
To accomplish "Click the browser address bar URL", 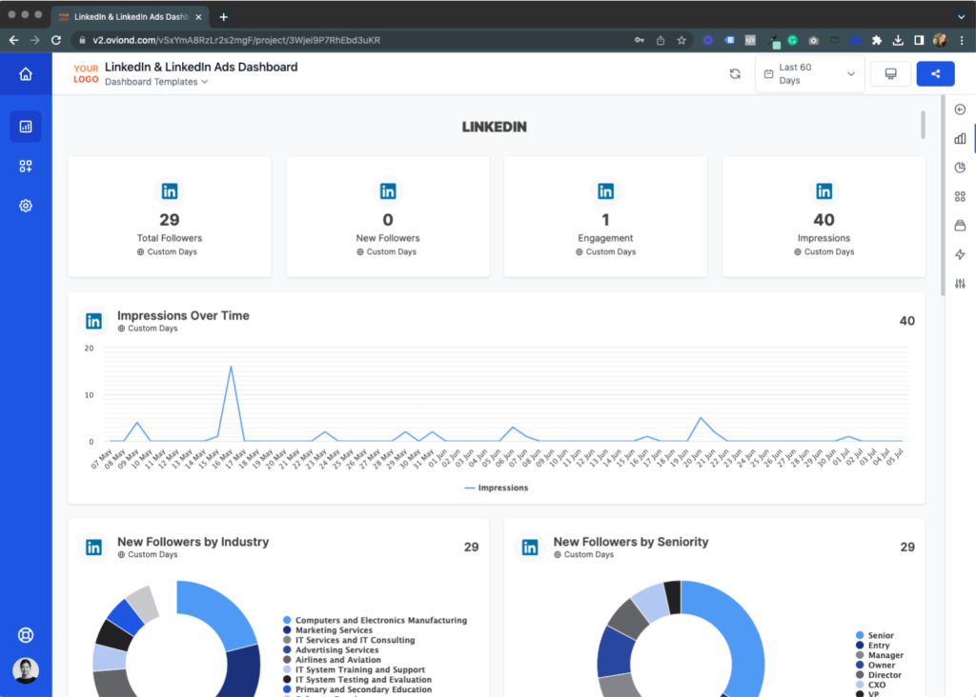I will pos(236,40).
